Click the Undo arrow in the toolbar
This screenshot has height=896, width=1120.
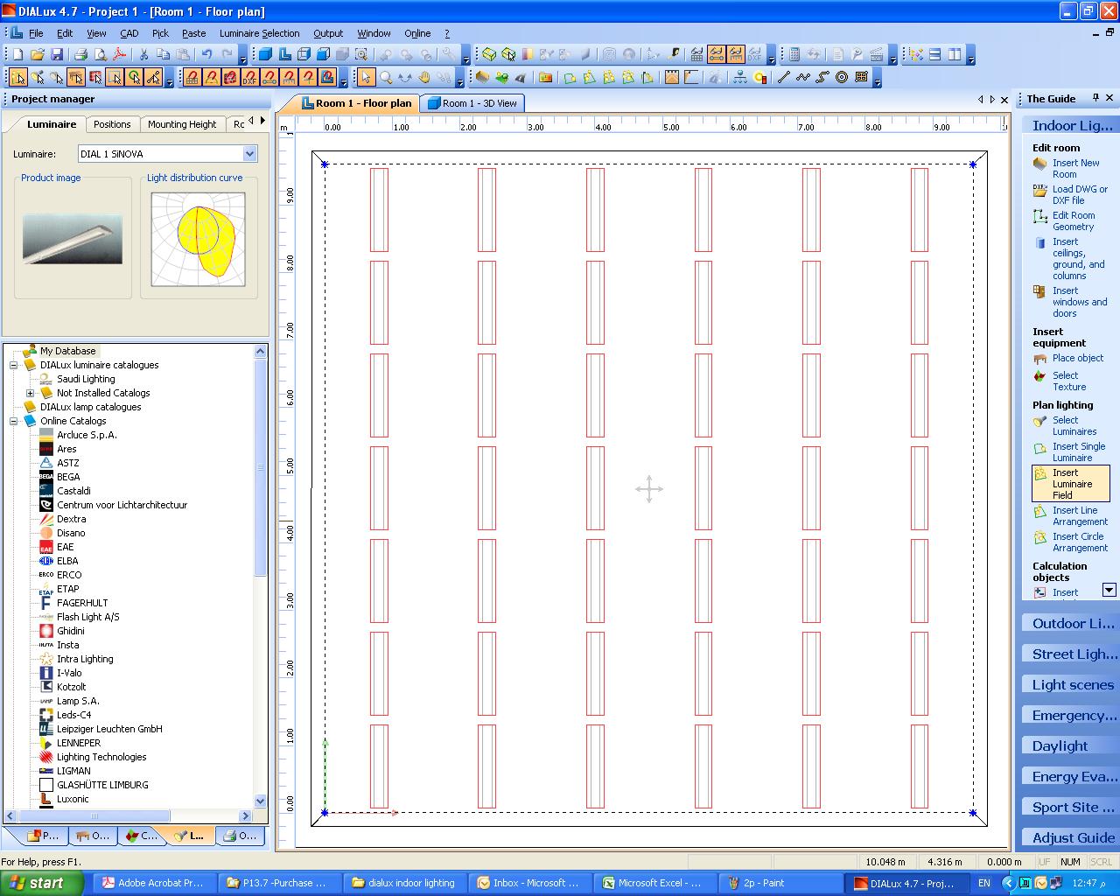(206, 53)
